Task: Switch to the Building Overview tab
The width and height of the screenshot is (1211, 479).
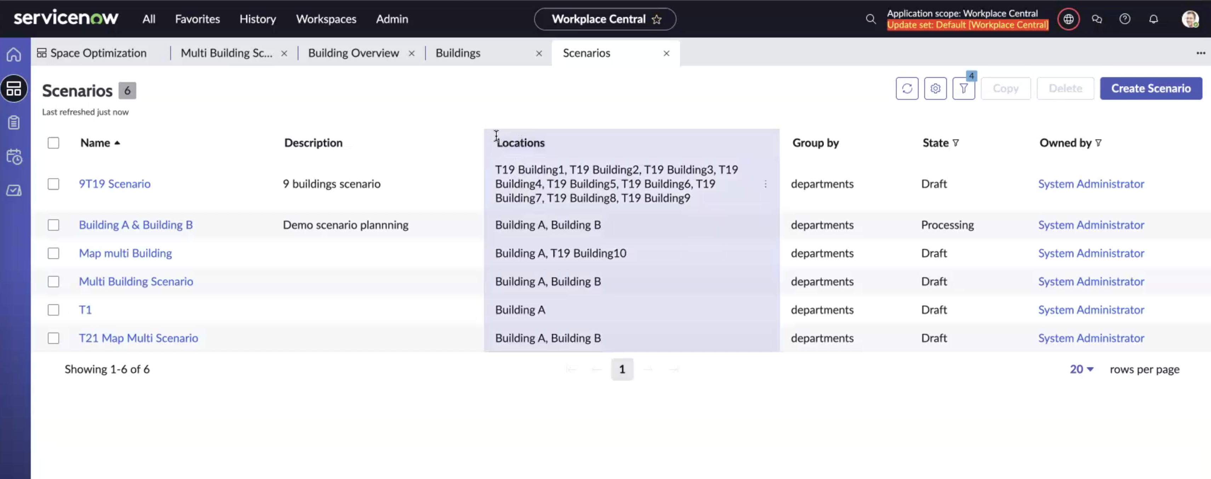Action: coord(353,53)
